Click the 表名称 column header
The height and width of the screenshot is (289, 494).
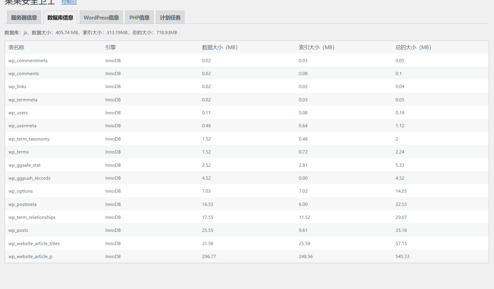click(16, 47)
